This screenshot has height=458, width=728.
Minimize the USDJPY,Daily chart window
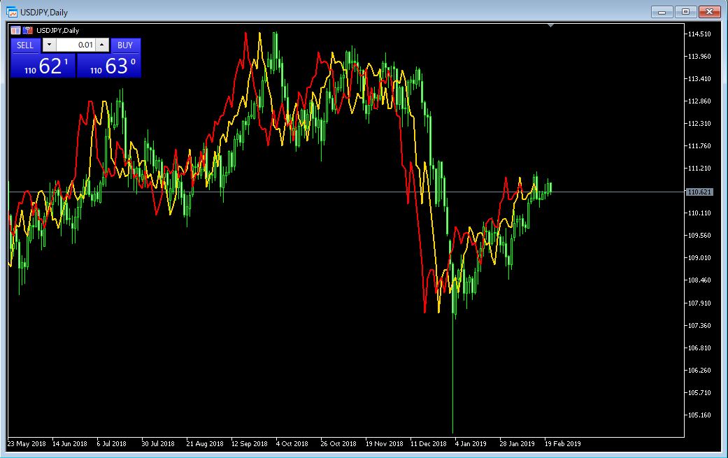click(662, 12)
